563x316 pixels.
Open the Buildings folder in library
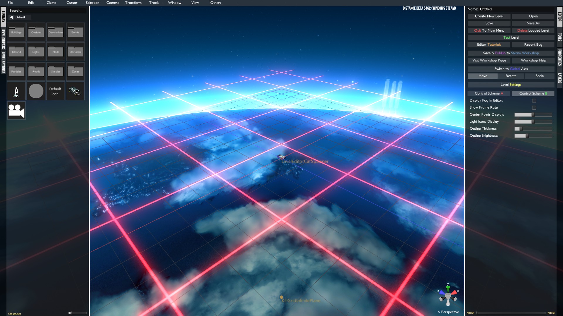(x=16, y=32)
